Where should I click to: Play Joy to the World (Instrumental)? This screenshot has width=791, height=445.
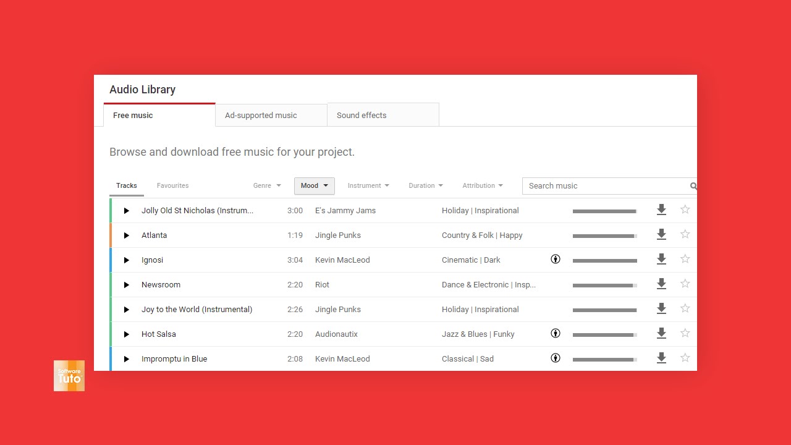coord(126,310)
